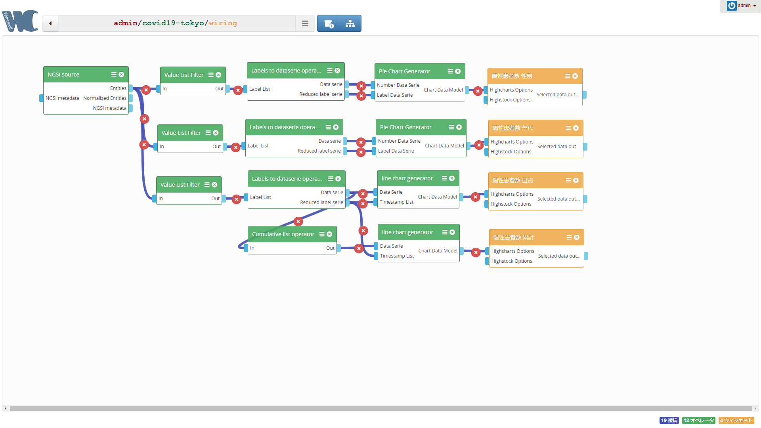Delete connection from Entities endpoint
This screenshot has height=428, width=761.
point(146,90)
